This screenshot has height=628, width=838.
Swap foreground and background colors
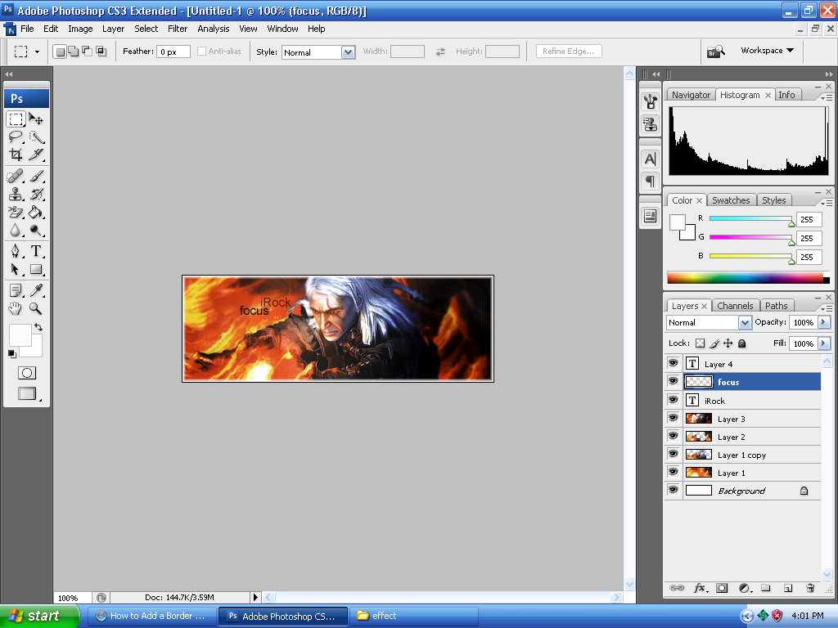tap(38, 327)
